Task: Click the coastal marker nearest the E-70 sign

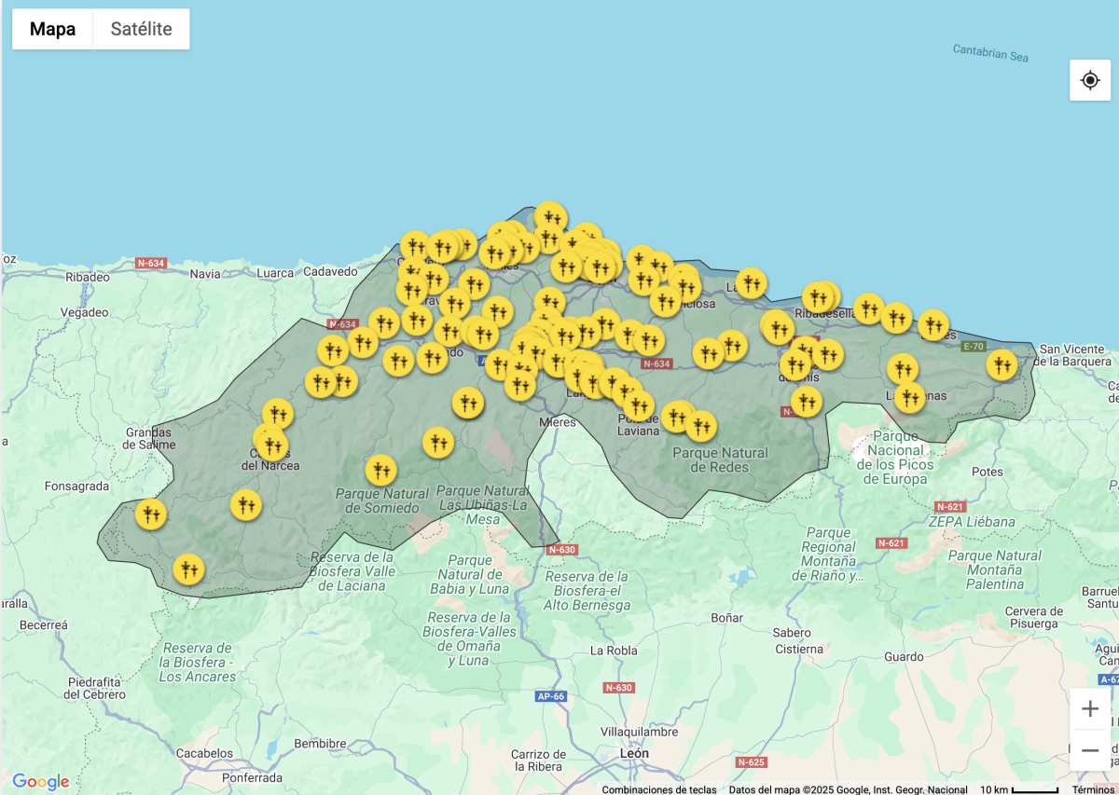Action: click(932, 324)
